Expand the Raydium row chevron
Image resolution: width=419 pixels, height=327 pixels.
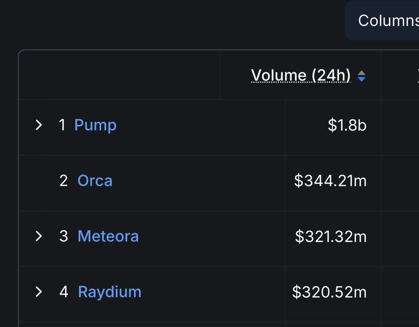[x=39, y=292]
